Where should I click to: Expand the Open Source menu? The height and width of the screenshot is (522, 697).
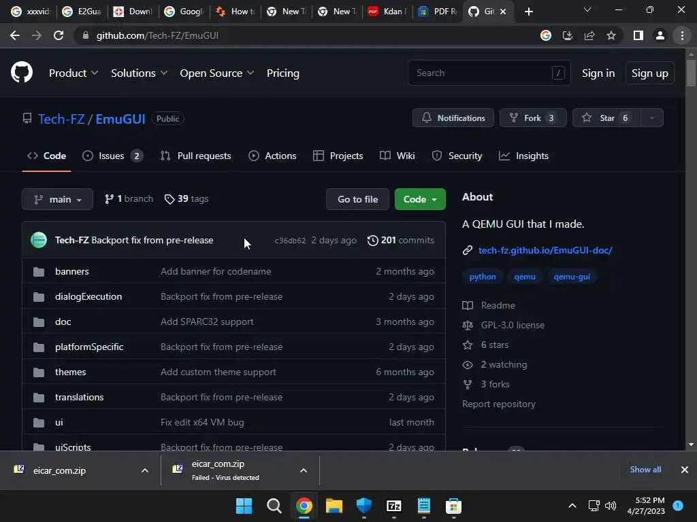217,73
